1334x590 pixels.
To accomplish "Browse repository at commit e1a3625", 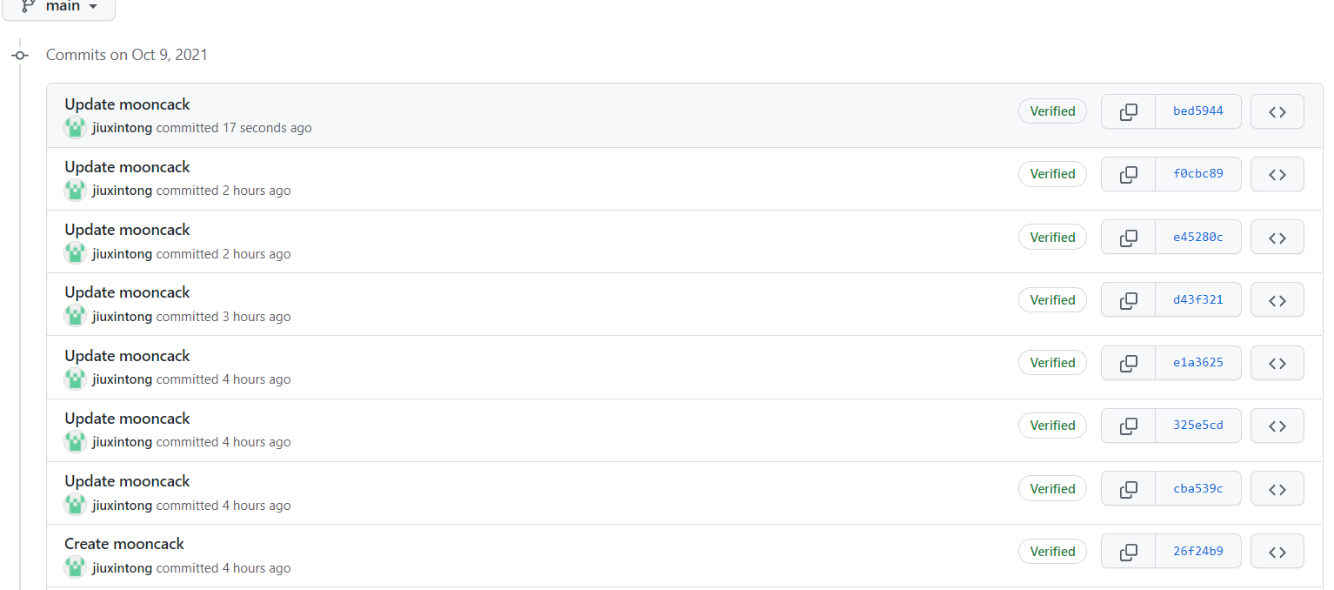I will coord(1277,363).
